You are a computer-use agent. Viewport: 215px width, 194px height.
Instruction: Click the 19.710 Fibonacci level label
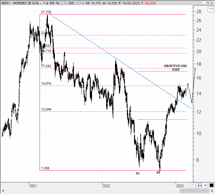coord(46,51)
